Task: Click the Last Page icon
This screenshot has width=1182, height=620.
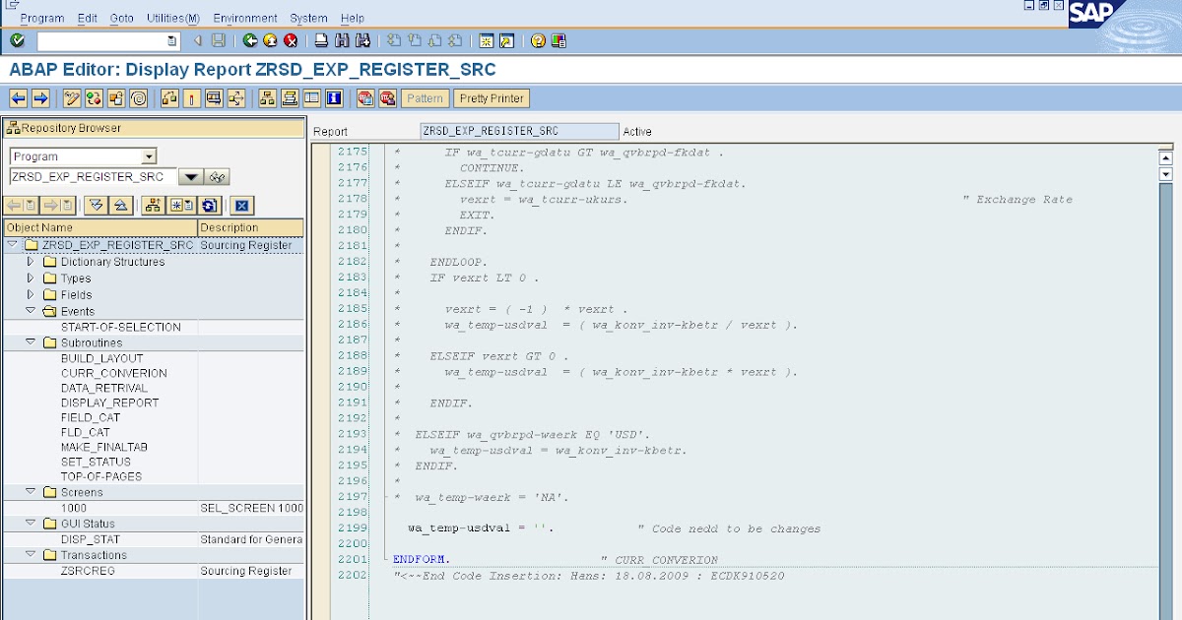Action: pyautogui.click(x=455, y=40)
